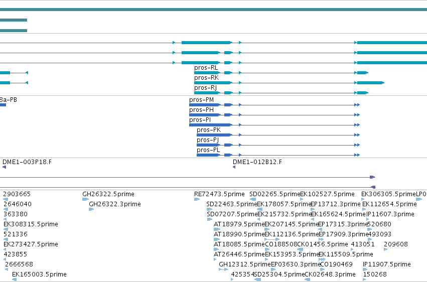
Task: Select CK01456.5prime EST label
Action: point(323,244)
